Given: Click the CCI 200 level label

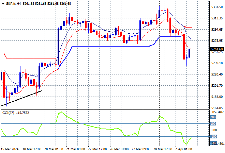Looking at the screenshot, I should tap(213, 117).
